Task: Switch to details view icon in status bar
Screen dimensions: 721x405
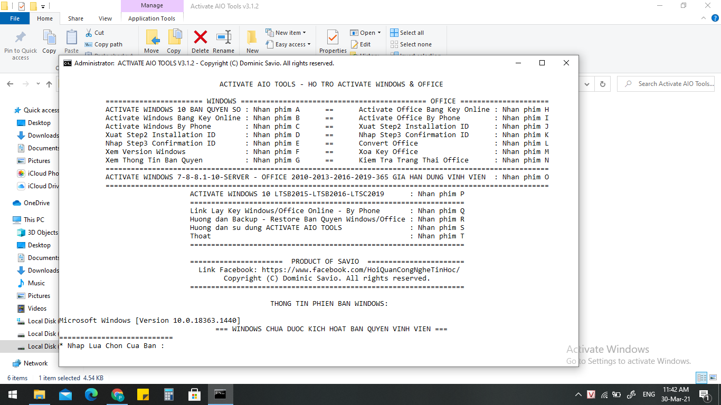Action: [x=701, y=378]
